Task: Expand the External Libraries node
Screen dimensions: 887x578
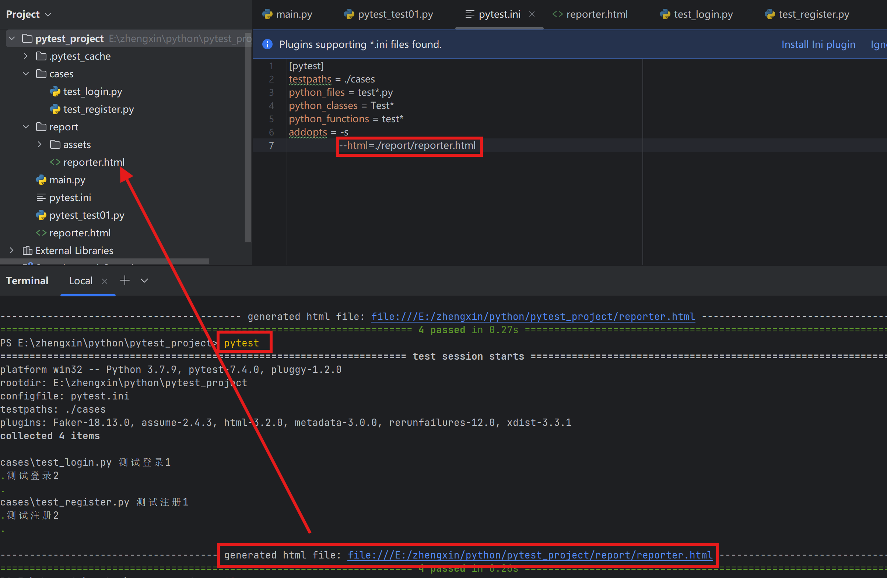Action: point(11,250)
